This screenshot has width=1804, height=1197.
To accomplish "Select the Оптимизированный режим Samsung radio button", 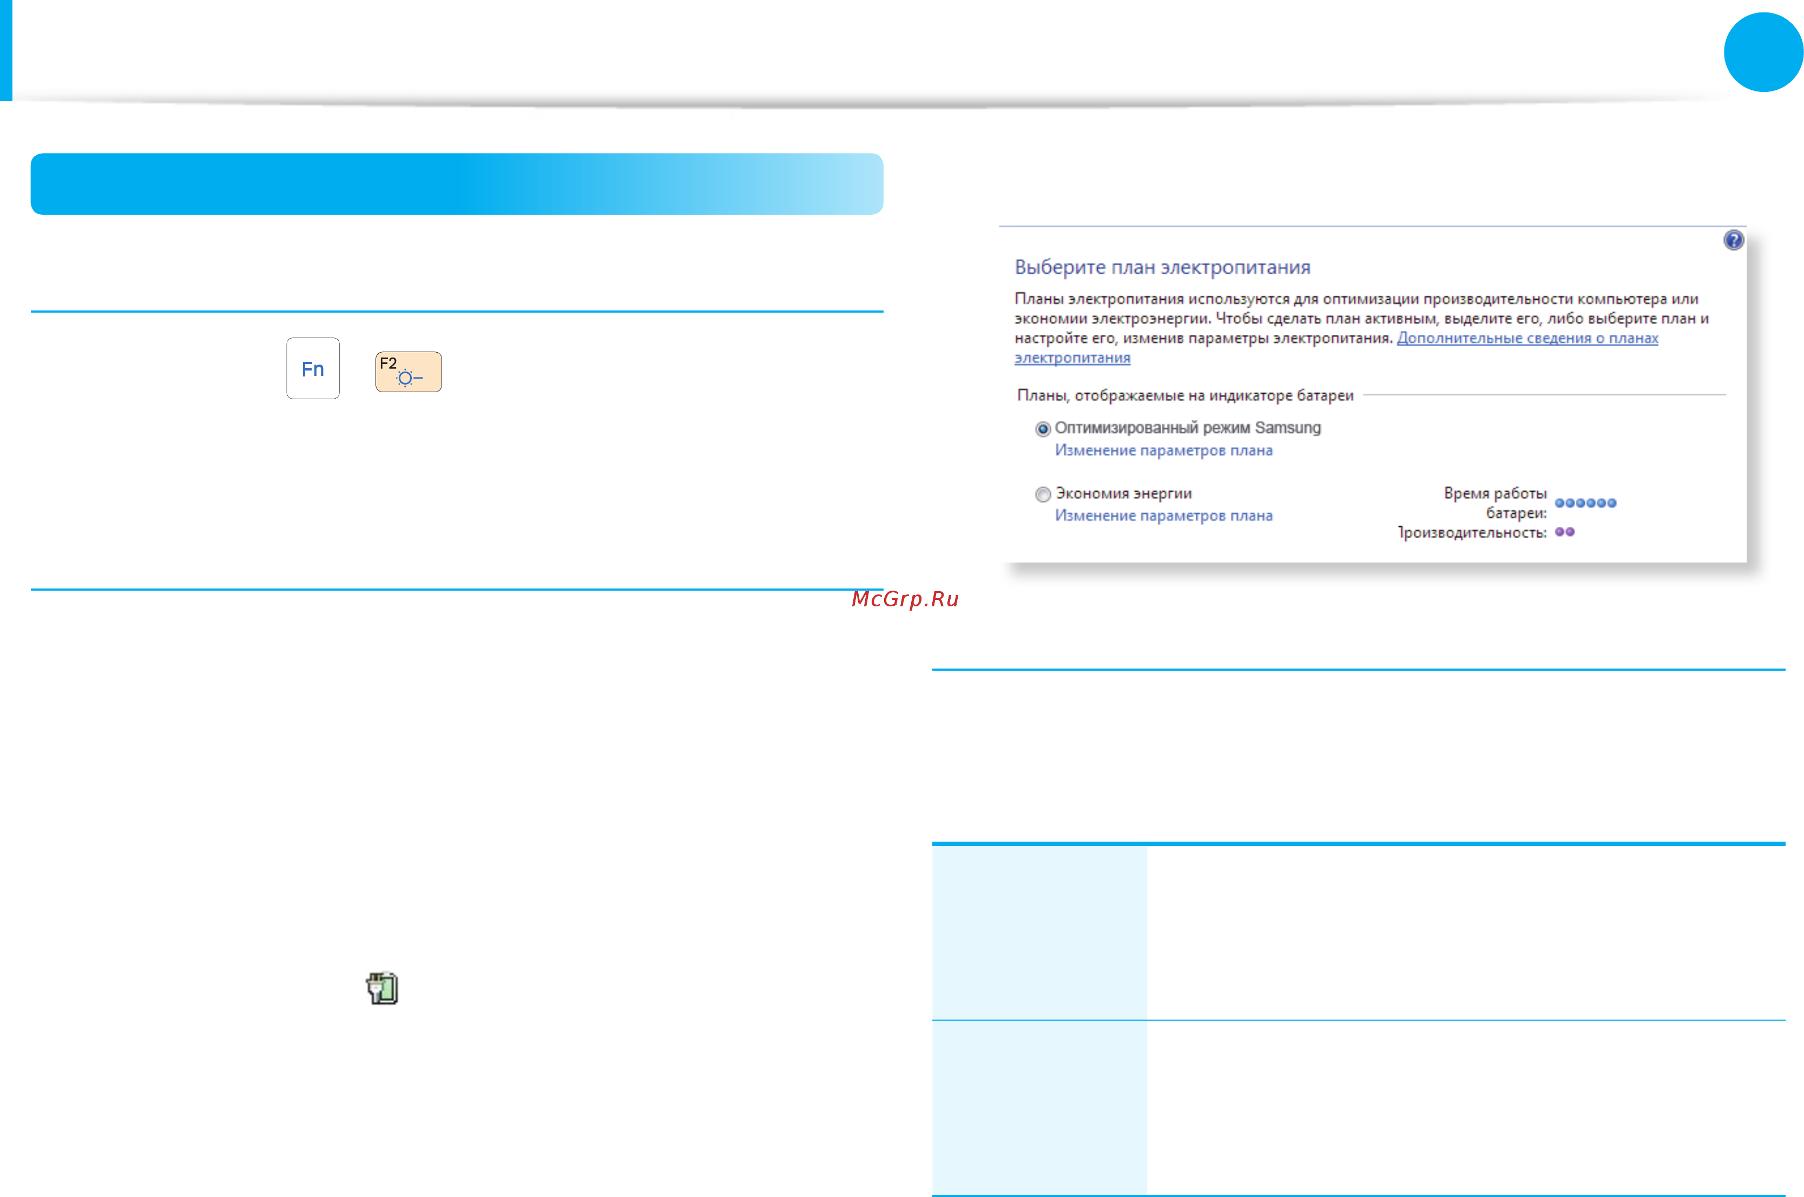I will pos(1043,429).
